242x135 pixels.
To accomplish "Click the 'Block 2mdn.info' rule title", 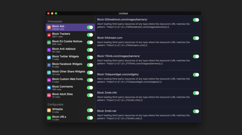I will pos(107,93).
